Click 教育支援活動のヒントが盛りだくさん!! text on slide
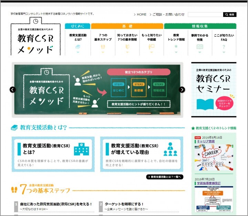This screenshot has height=216, width=248. (x=138, y=104)
